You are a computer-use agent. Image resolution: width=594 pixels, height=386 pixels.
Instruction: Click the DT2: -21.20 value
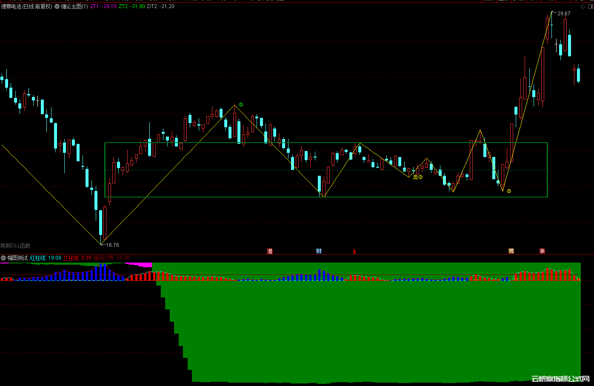pyautogui.click(x=161, y=6)
